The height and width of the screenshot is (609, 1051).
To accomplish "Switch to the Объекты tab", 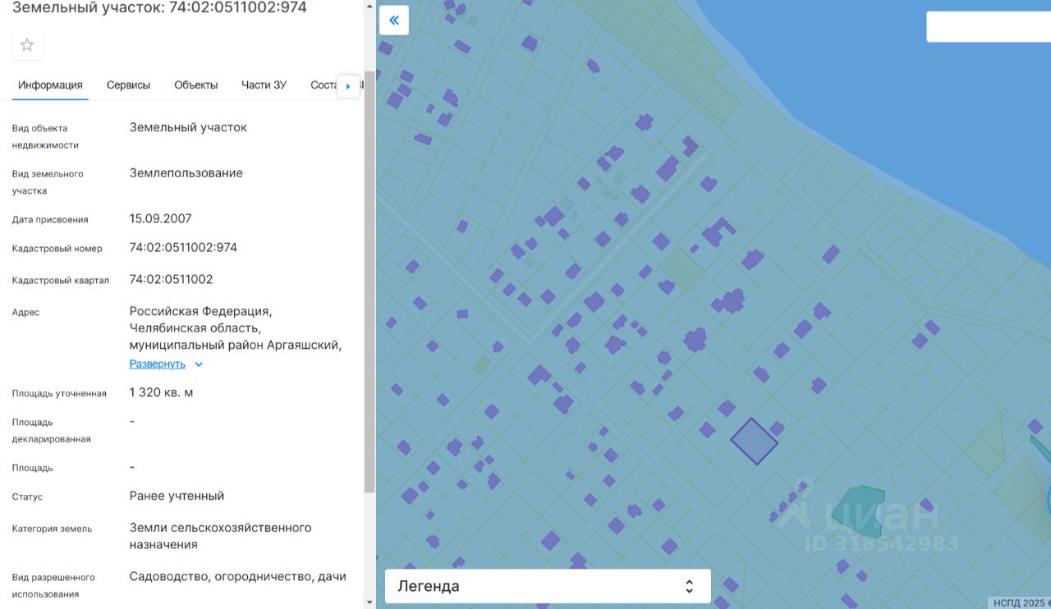I will [195, 85].
